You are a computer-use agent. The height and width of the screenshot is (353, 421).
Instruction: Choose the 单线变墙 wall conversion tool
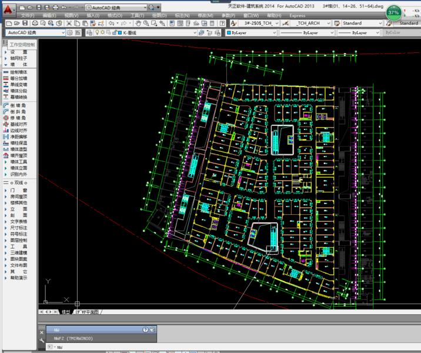point(19,85)
